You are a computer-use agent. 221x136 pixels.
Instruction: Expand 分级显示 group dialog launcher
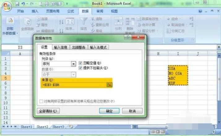click(193, 40)
